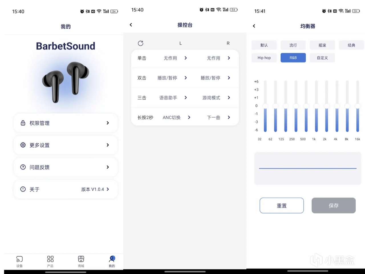Image resolution: width=365 pixels, height=274 pixels.
Task: Click the 长按2秒 row label
Action: pos(145,118)
